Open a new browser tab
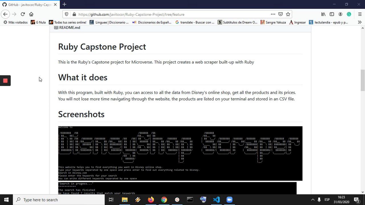The height and width of the screenshot is (205, 365). tap(64, 4)
